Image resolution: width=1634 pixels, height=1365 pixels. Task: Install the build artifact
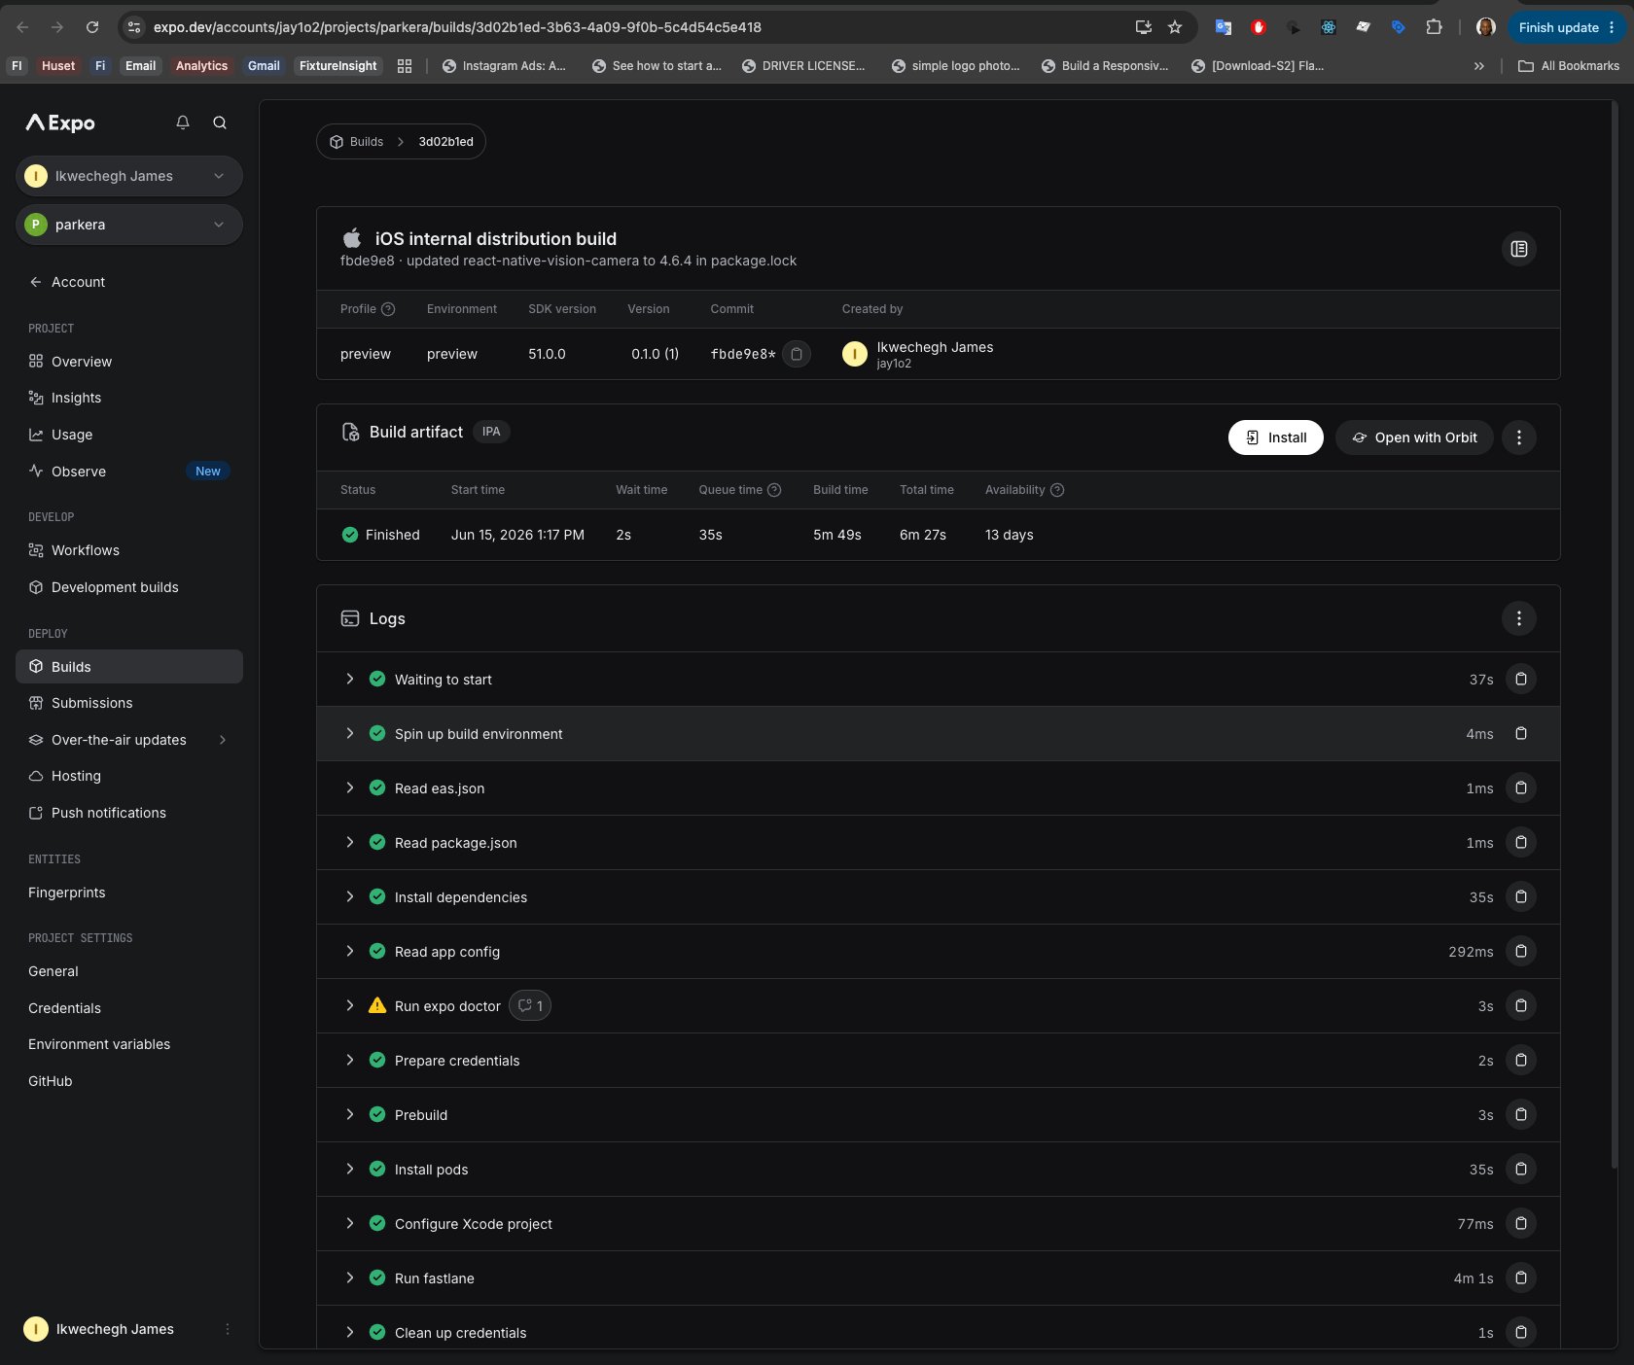click(1275, 437)
